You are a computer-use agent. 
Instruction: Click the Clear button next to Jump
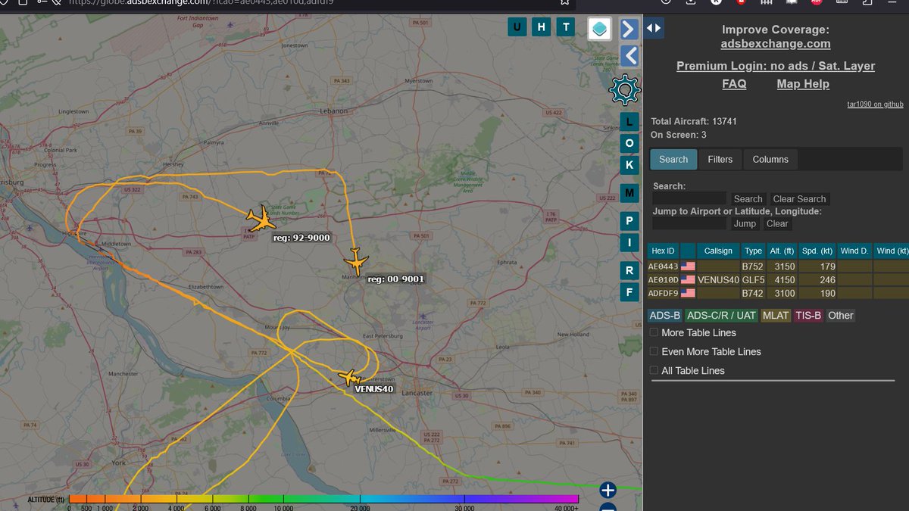(x=777, y=224)
